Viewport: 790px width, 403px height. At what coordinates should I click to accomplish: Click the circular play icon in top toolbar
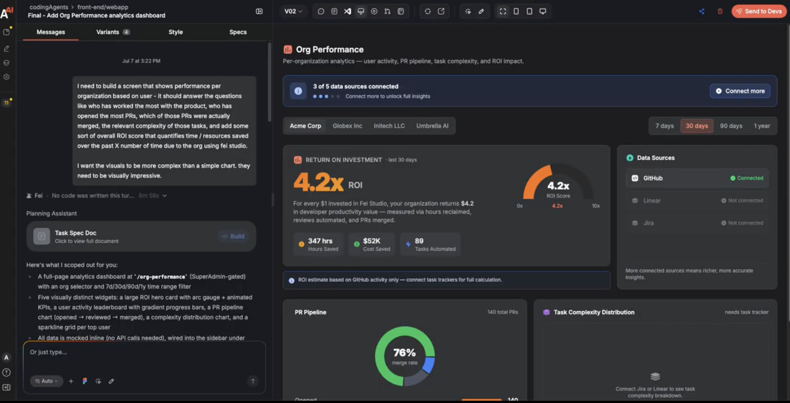[x=374, y=11]
